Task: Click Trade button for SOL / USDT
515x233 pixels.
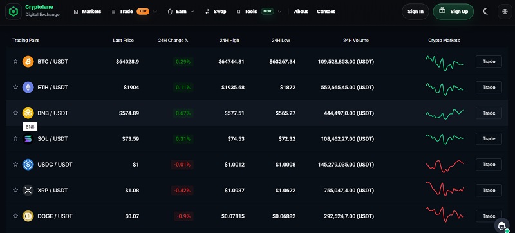Action: pyautogui.click(x=489, y=139)
